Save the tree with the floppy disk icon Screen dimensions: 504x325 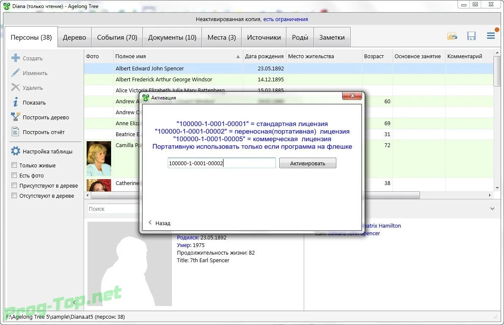click(471, 36)
